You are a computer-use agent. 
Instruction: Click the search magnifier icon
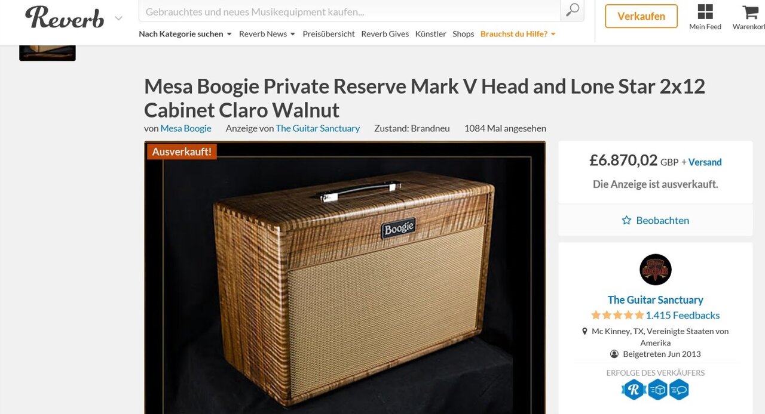point(573,10)
